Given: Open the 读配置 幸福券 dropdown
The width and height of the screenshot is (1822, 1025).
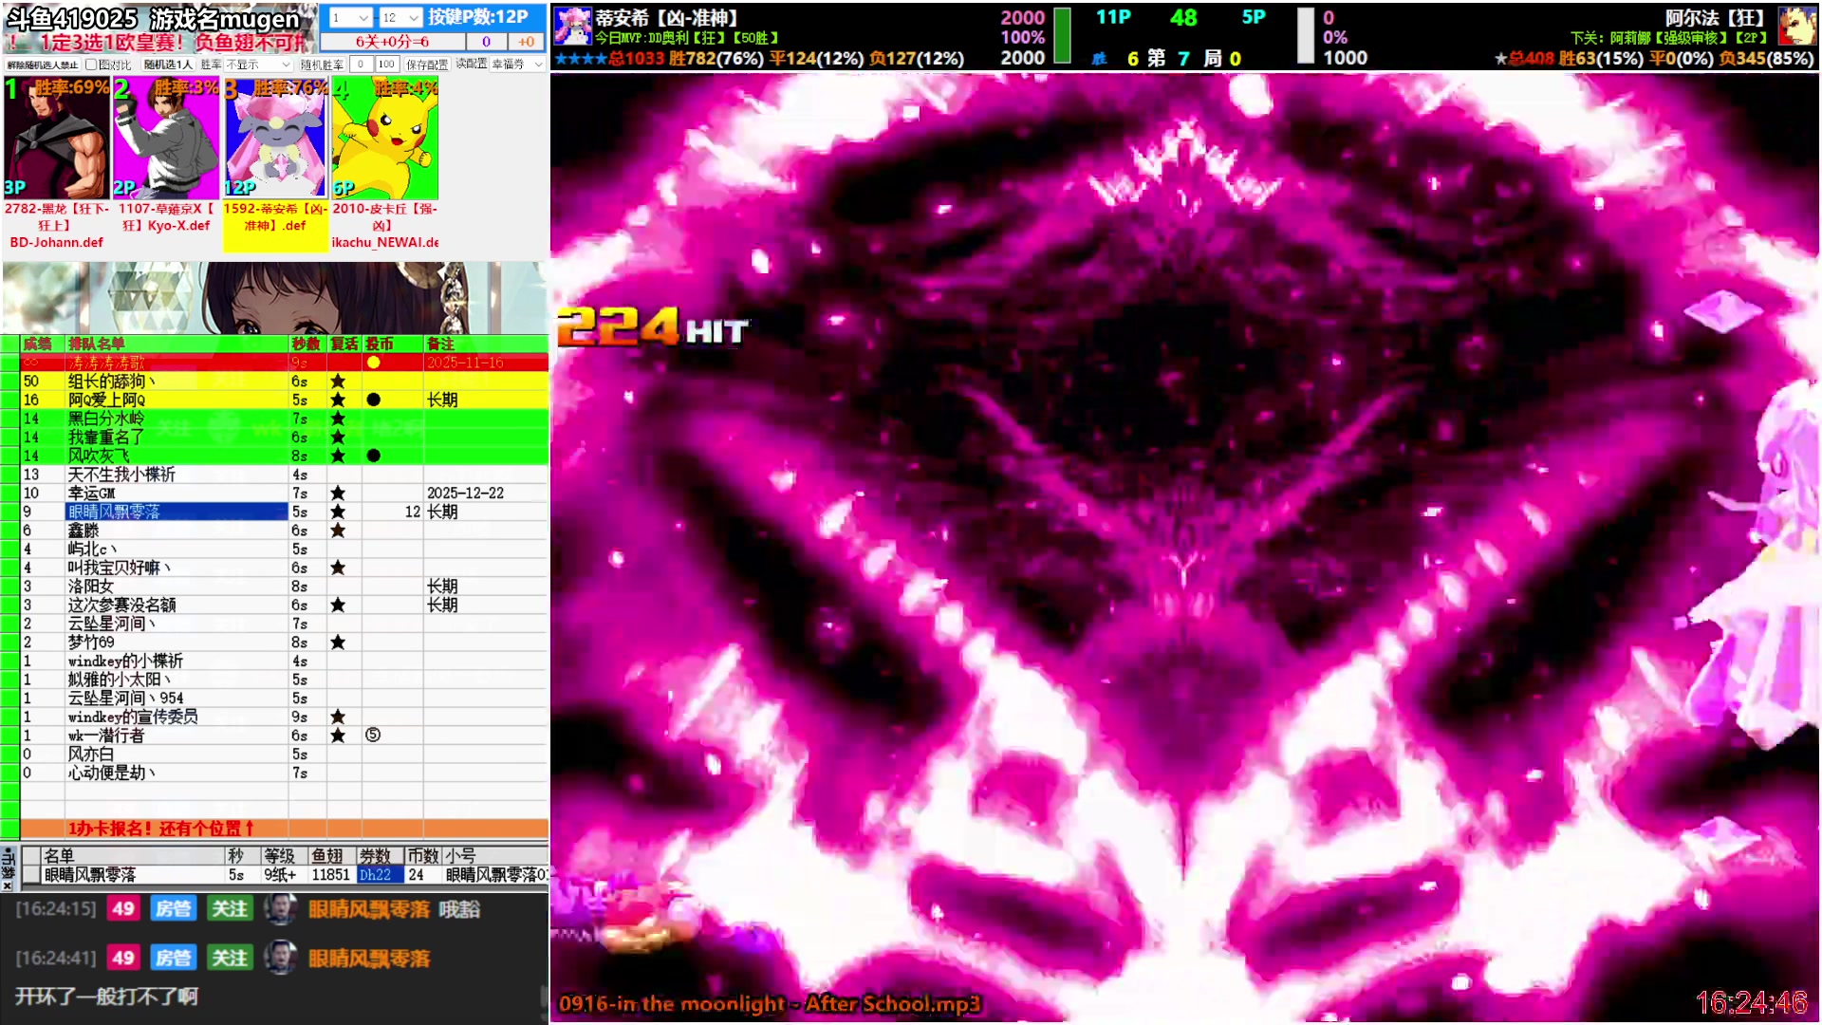Looking at the screenshot, I should click(517, 65).
